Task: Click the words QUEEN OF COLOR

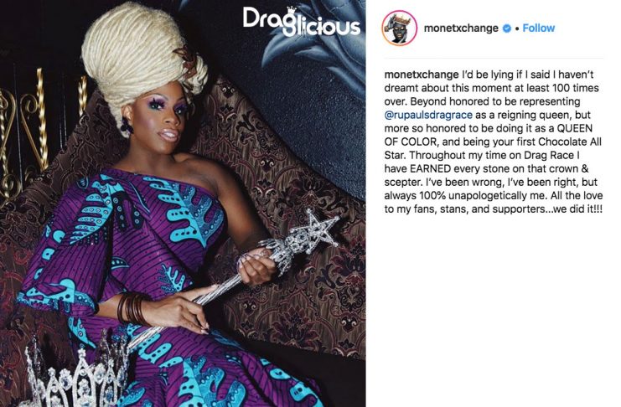Action: (x=489, y=135)
